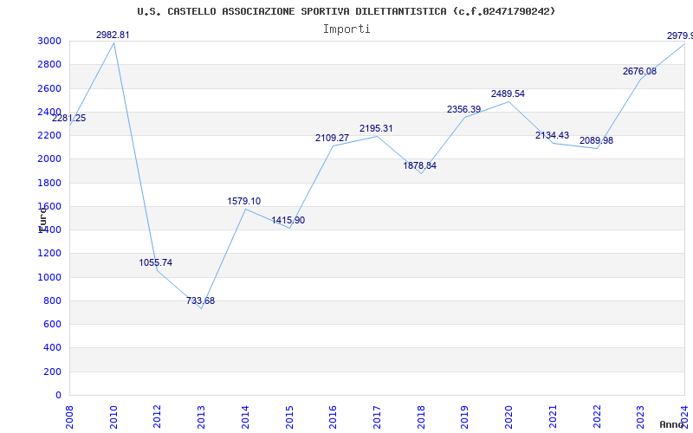Click data label 2489.54

pos(508,94)
